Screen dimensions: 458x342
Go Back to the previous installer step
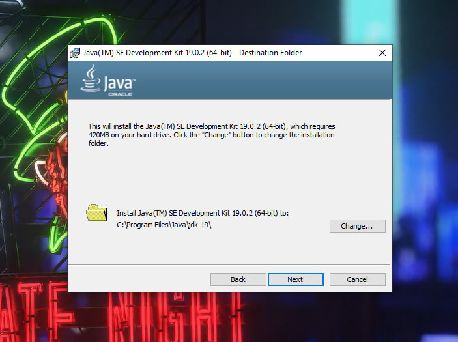coord(238,279)
